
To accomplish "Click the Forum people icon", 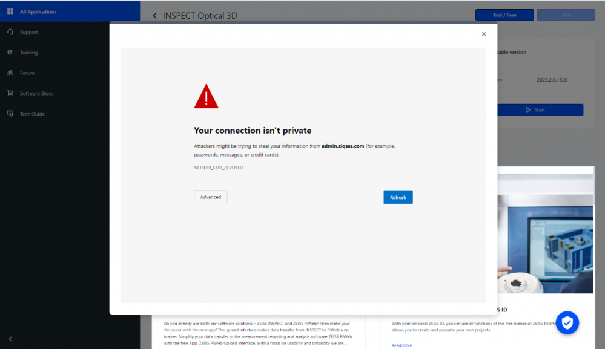I will tap(10, 73).
